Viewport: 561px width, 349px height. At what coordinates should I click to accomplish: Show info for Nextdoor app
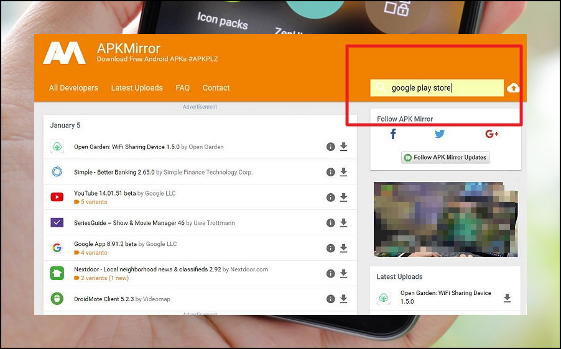point(331,274)
